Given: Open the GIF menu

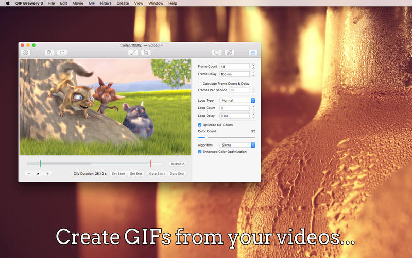Looking at the screenshot, I should [x=92, y=3].
